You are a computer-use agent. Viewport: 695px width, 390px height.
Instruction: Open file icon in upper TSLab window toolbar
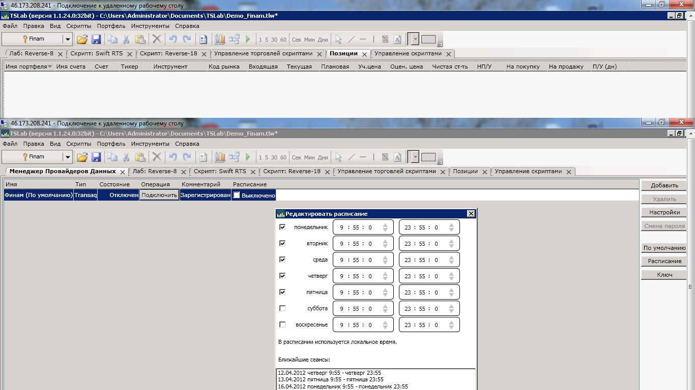[x=82, y=39]
